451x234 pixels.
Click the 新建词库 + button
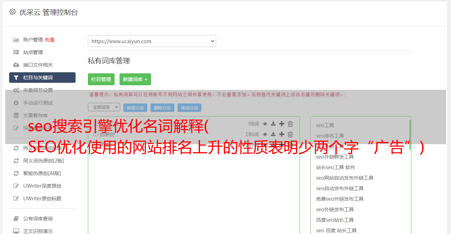[135, 79]
